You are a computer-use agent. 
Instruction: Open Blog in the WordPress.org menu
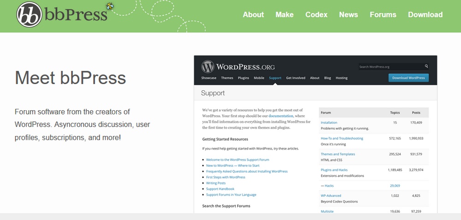pyautogui.click(x=327, y=78)
